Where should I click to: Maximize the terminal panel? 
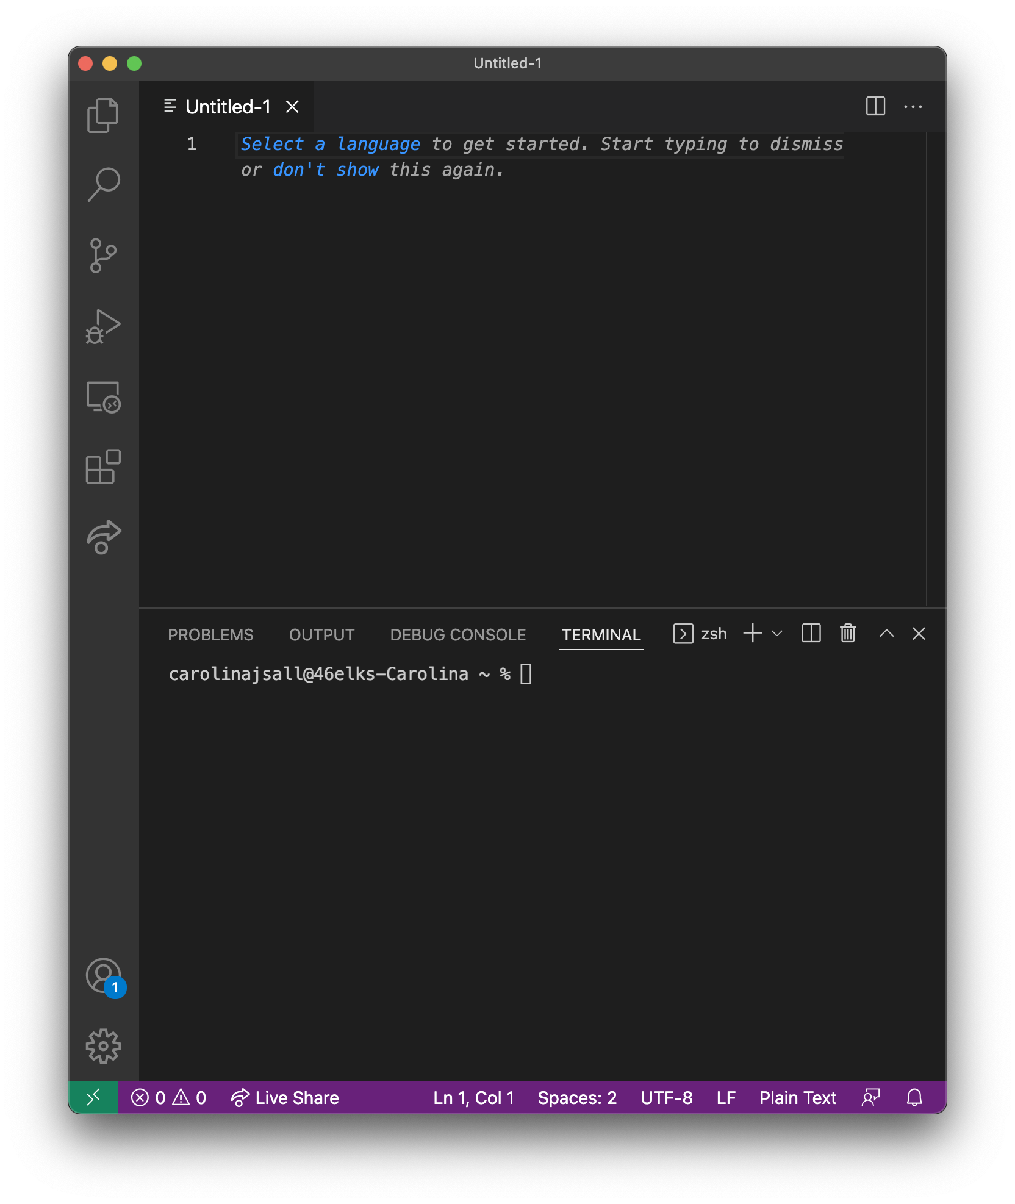pyautogui.click(x=886, y=634)
